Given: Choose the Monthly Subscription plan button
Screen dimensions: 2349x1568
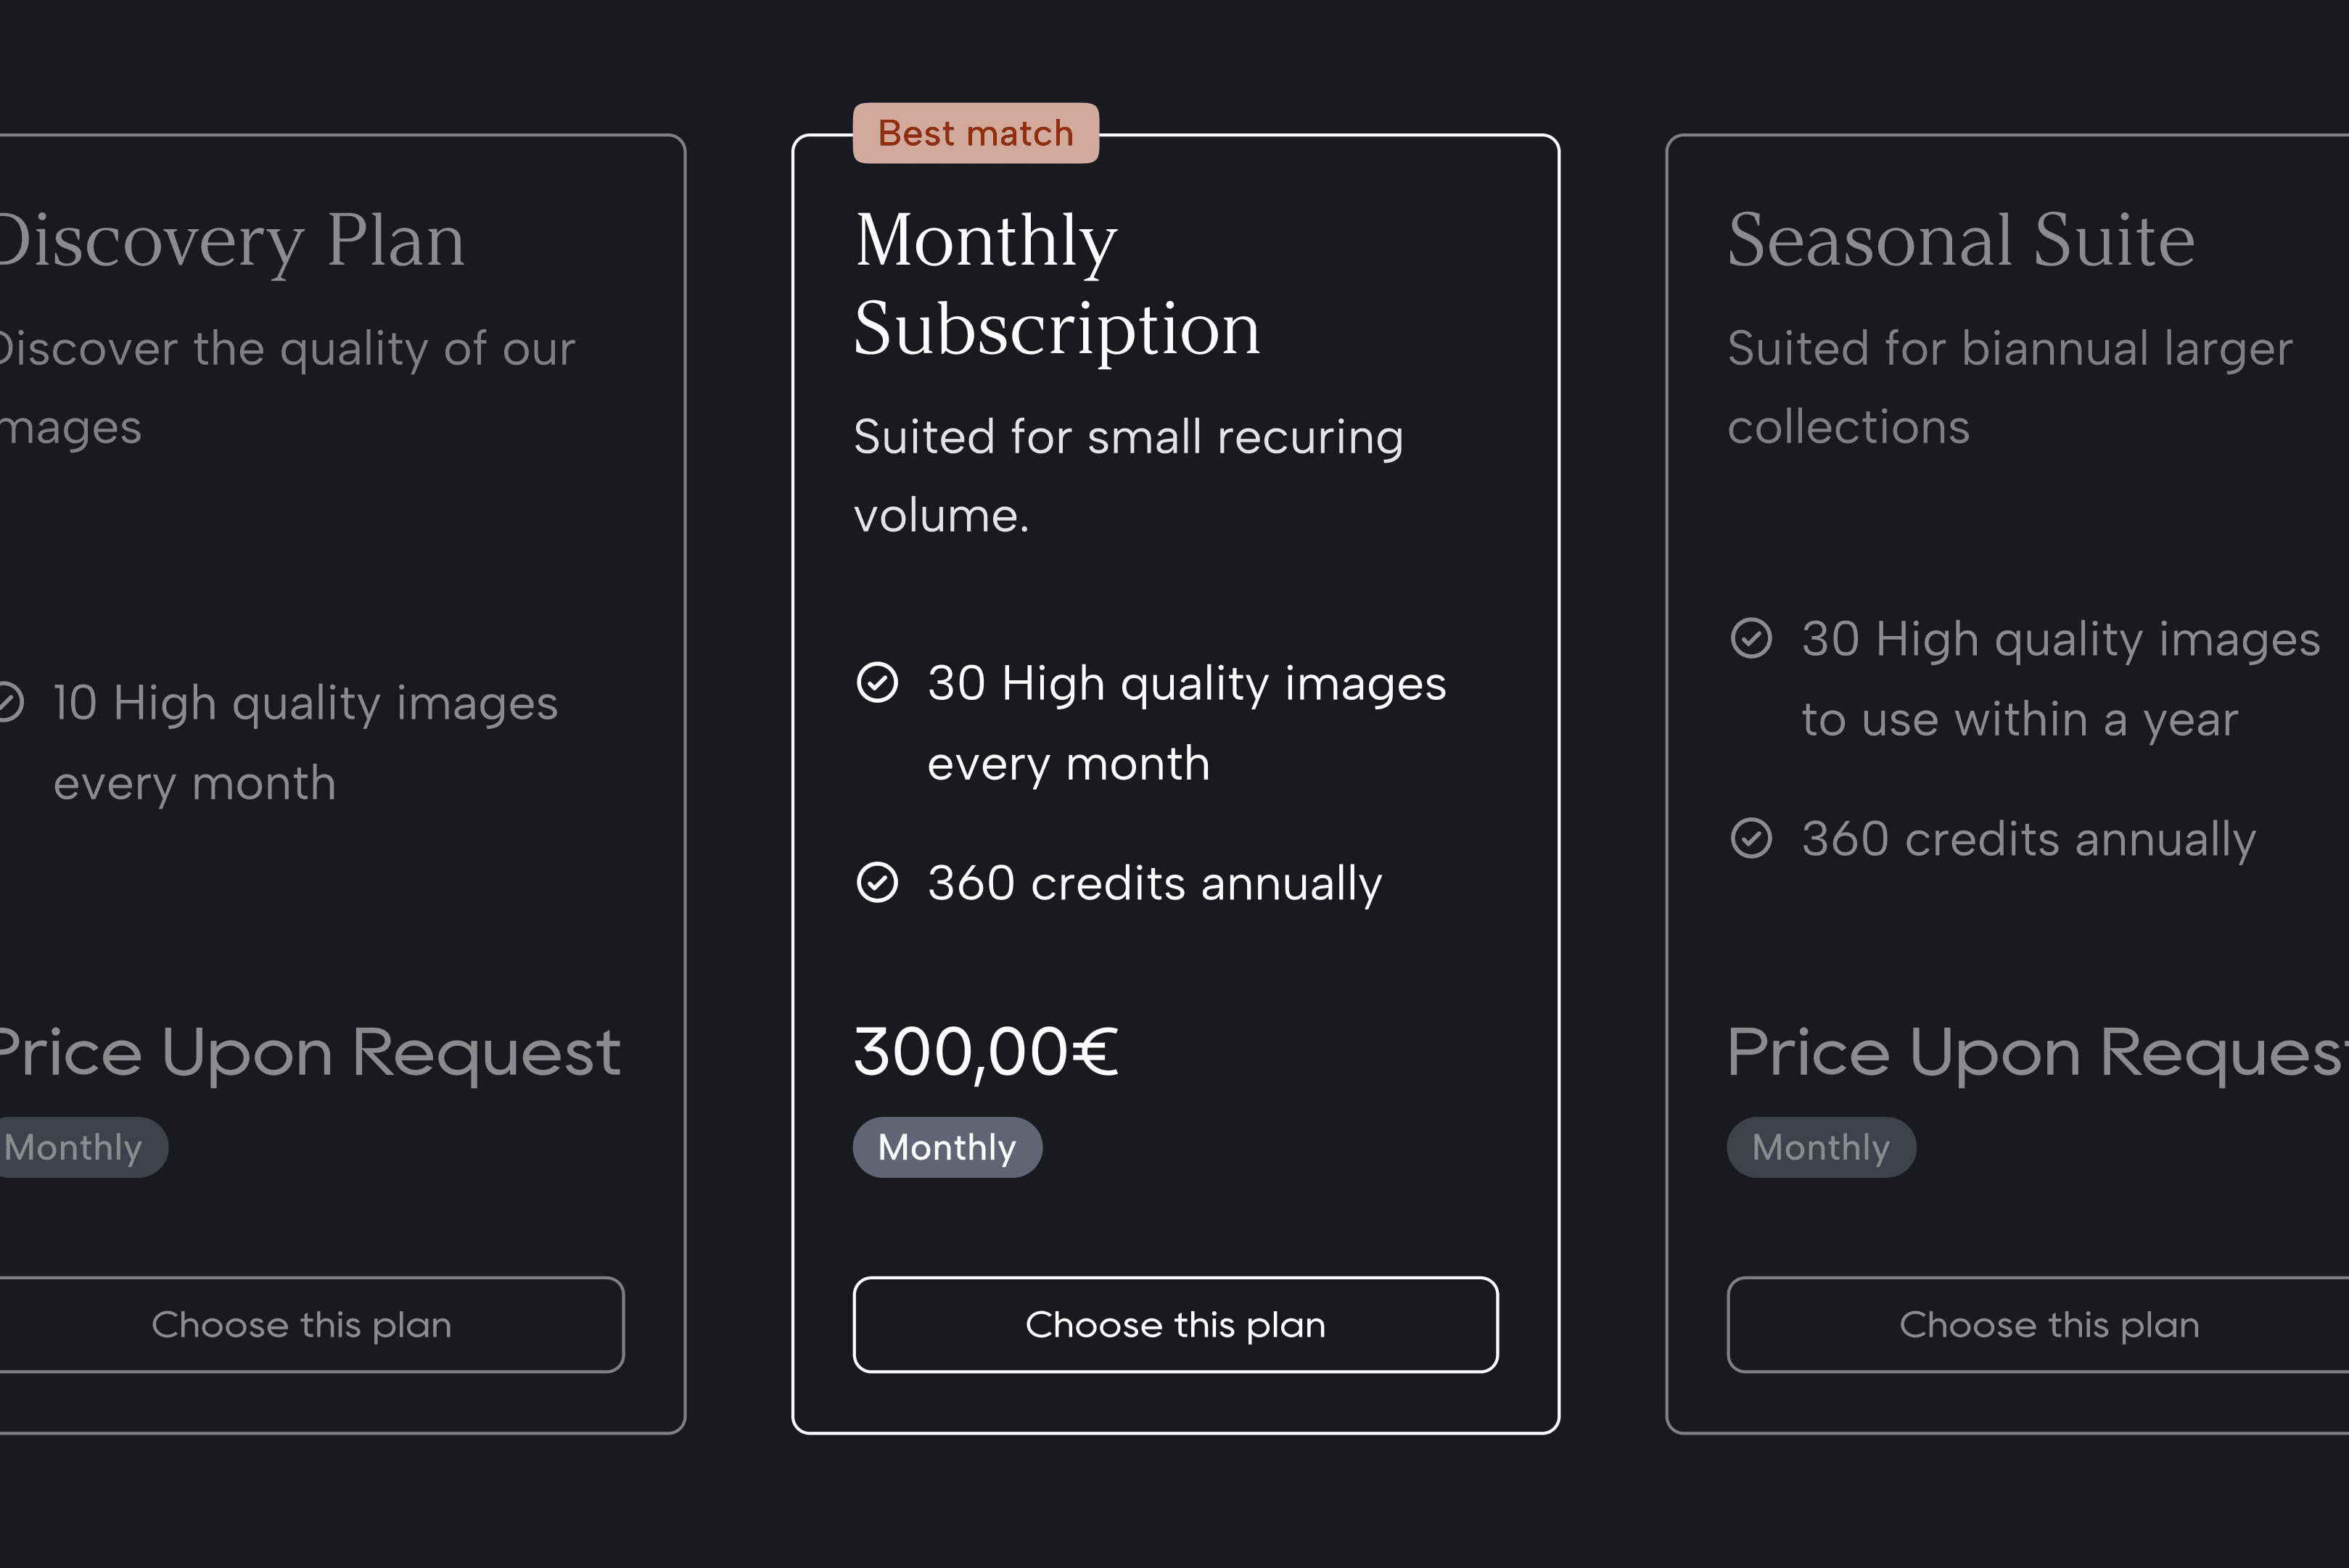Looking at the screenshot, I should coord(1175,1324).
